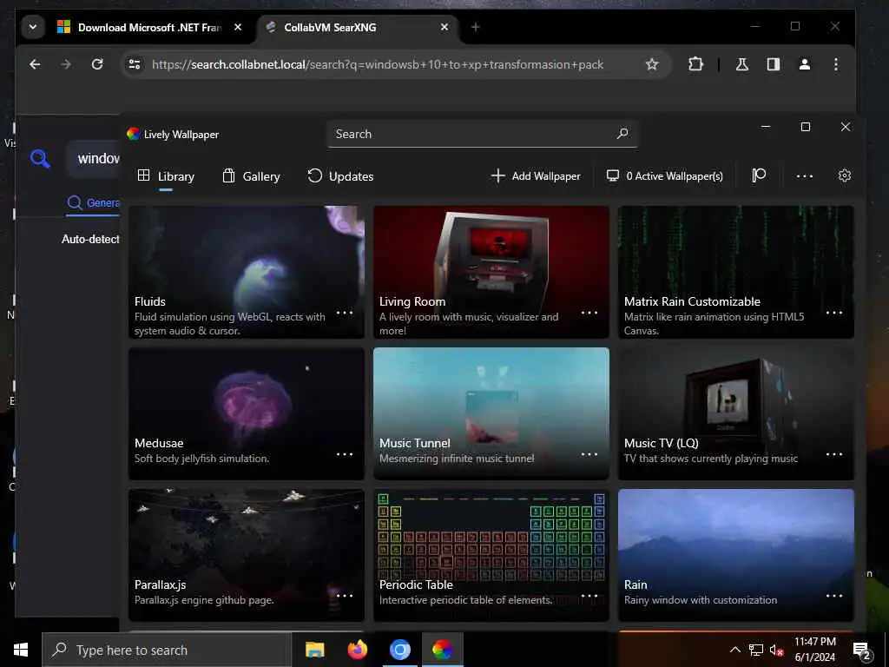
Task: Open the Chrome Labs flask icon
Action: coord(741,64)
